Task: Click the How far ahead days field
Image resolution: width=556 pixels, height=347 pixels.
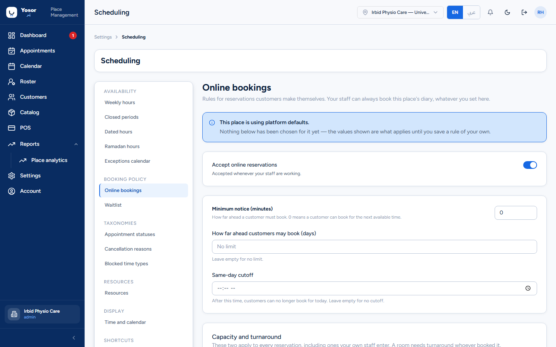Action: tap(374, 247)
